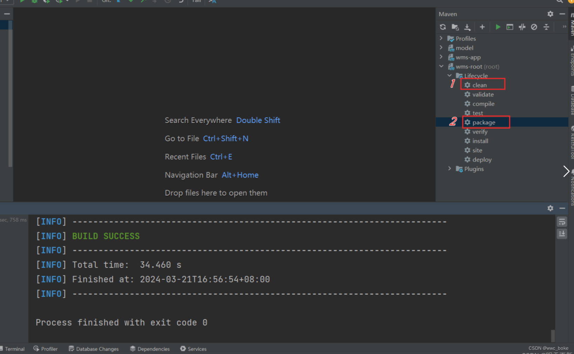Switch to Endpoints sidebar tab
Image resolution: width=574 pixels, height=354 pixels.
point(572,61)
